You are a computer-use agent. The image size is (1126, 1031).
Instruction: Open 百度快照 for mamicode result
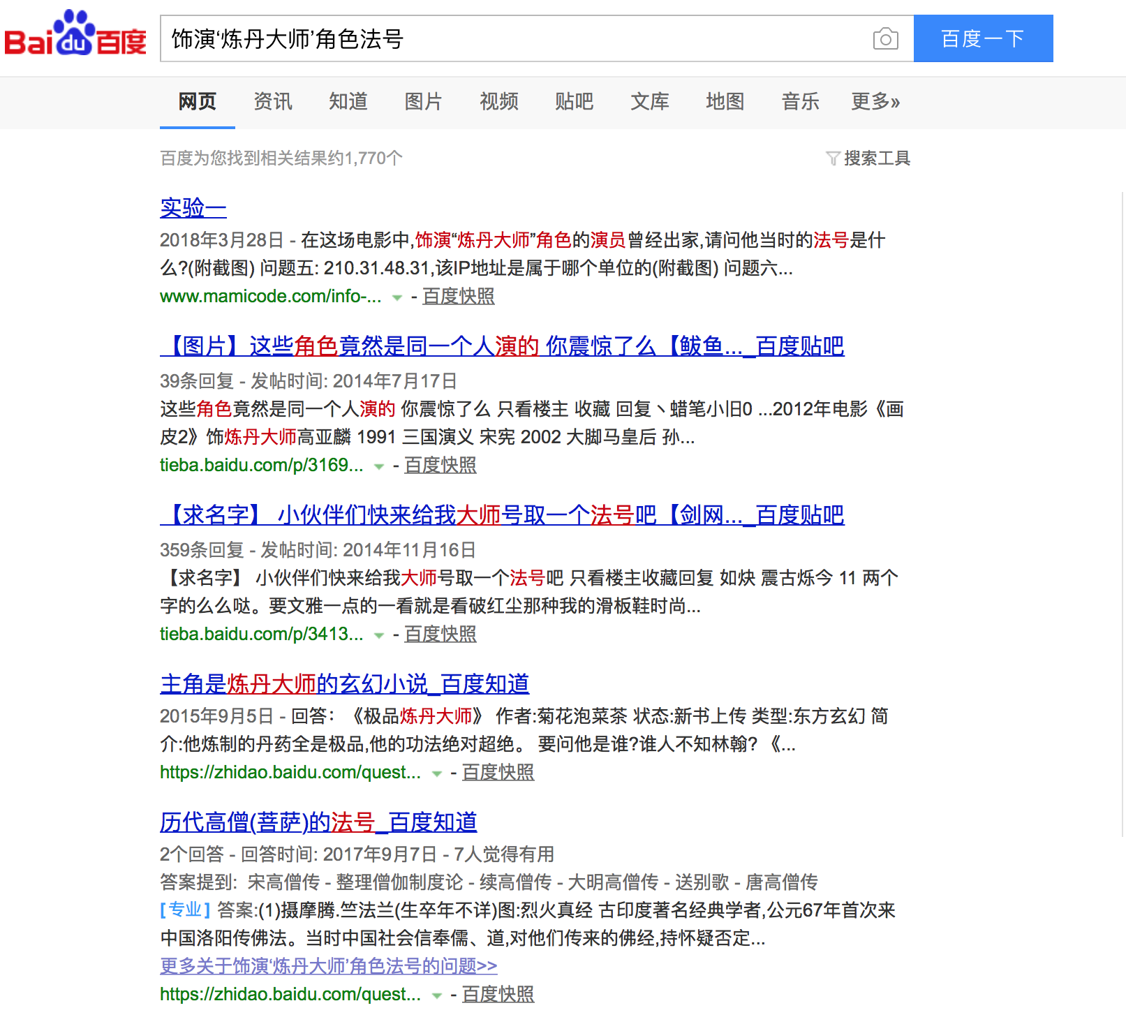(458, 296)
